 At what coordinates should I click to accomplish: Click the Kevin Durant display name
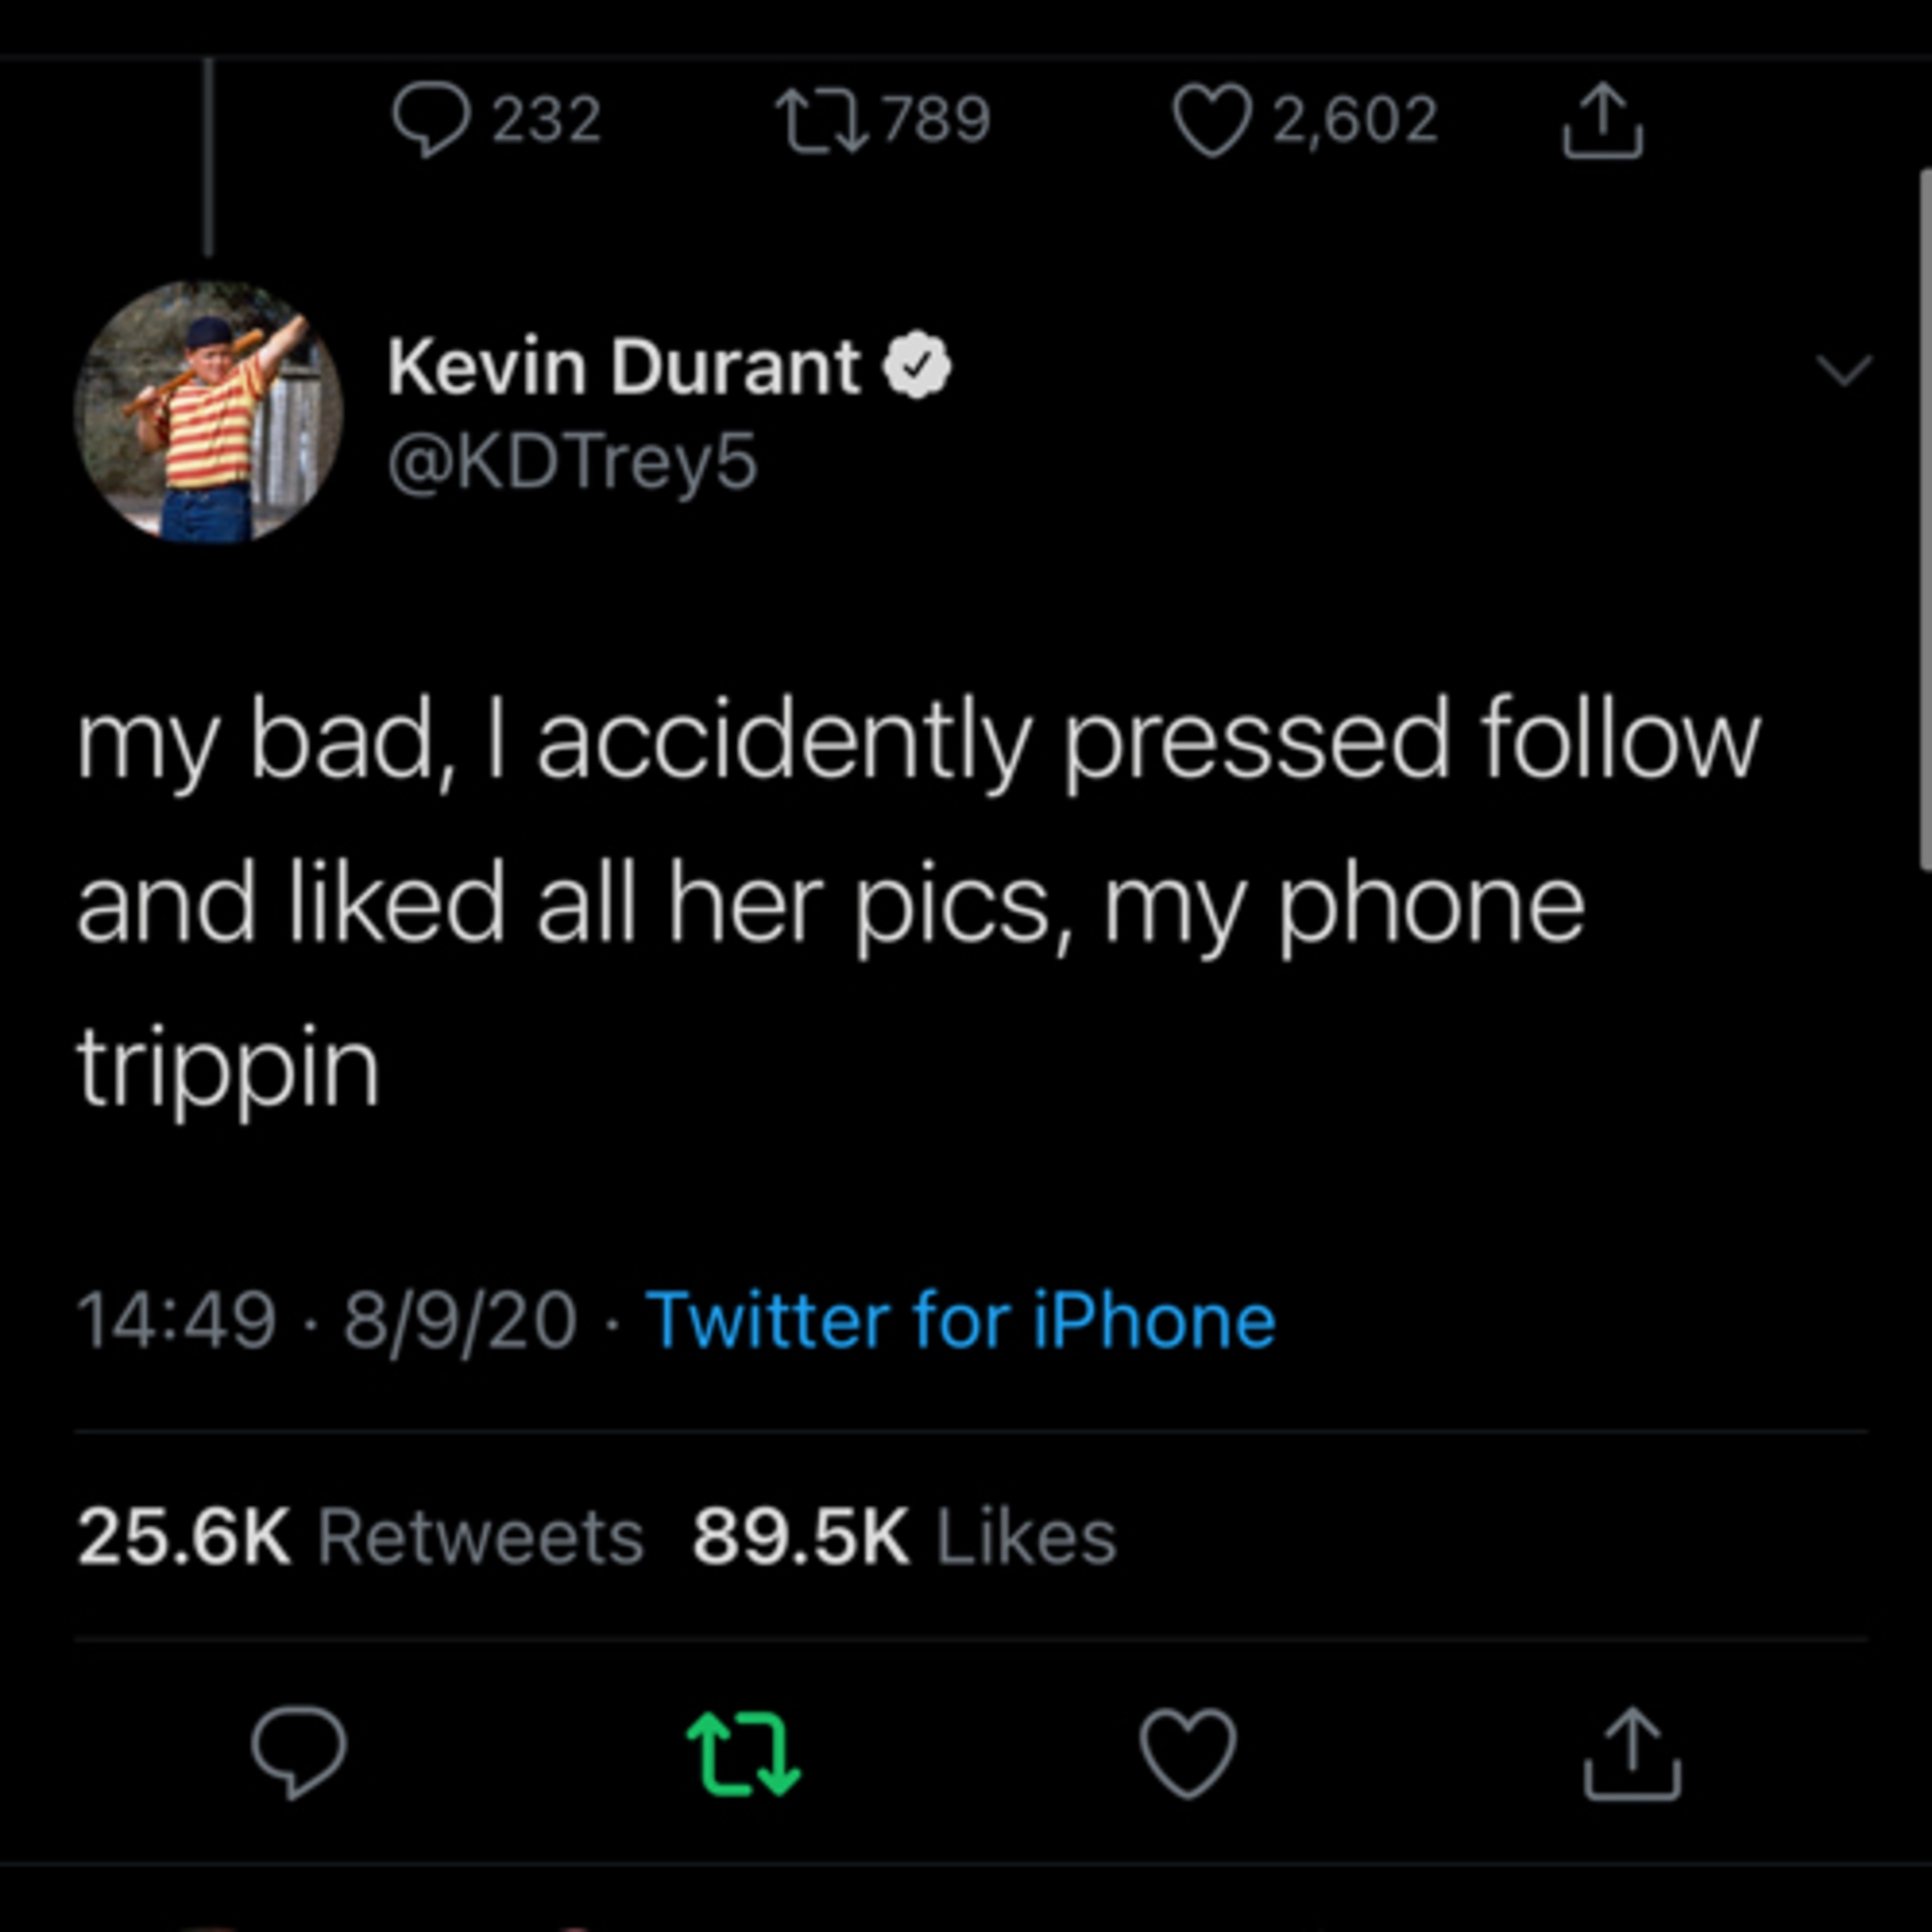(x=624, y=367)
